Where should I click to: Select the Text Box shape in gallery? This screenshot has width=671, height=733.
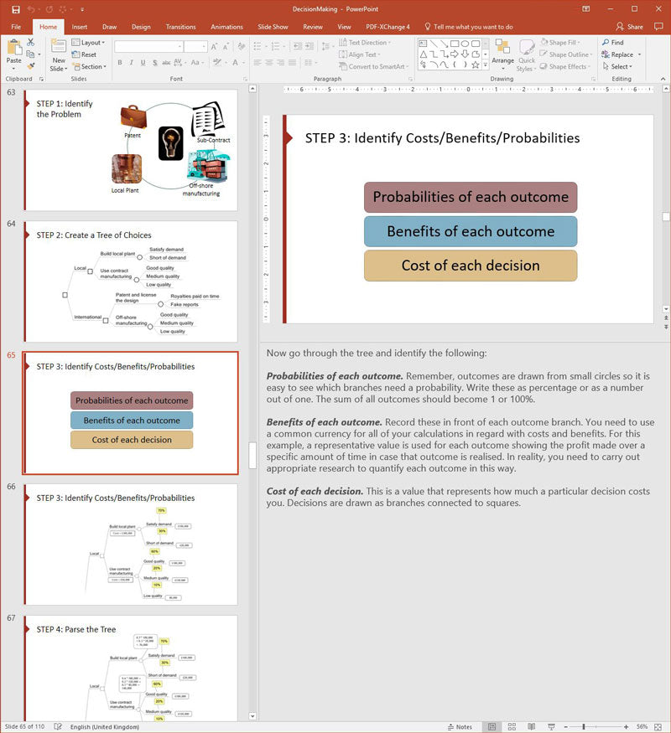423,44
